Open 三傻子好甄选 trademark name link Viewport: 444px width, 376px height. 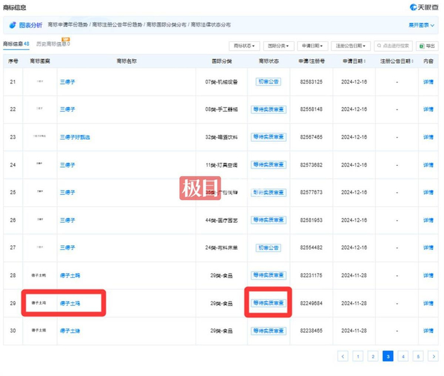(x=75, y=137)
